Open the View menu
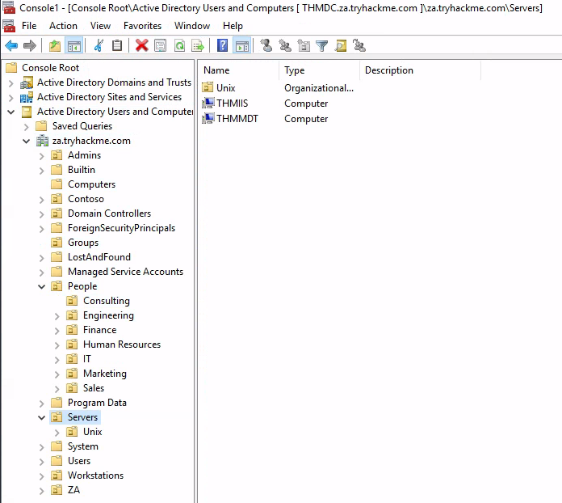Viewport: 562px width, 503px height. point(100,26)
